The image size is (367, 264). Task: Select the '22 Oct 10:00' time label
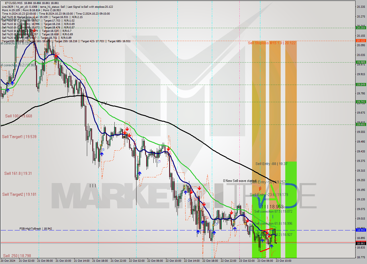pos(173,261)
